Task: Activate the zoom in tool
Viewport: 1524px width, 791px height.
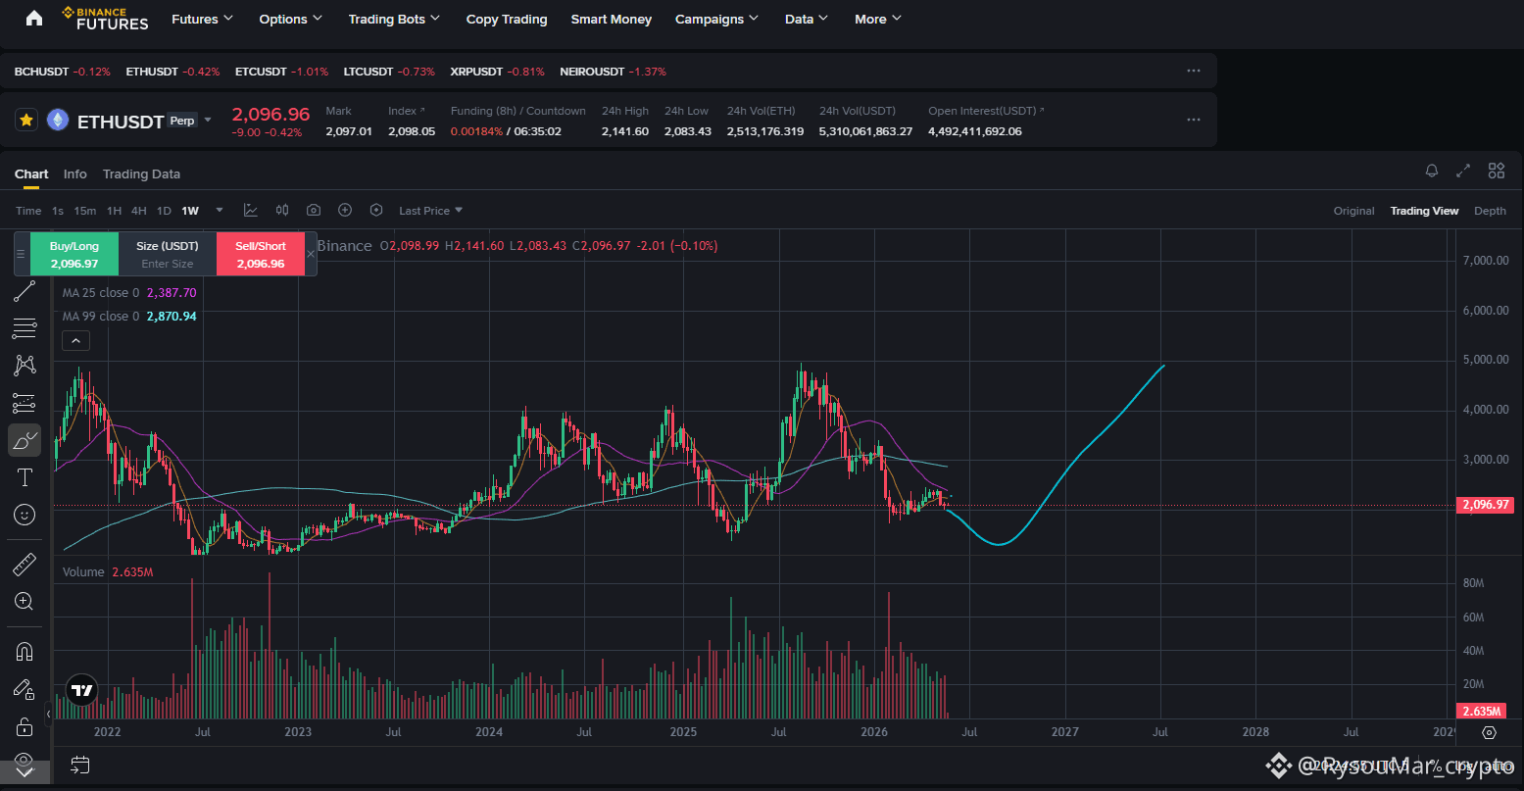Action: (25, 601)
